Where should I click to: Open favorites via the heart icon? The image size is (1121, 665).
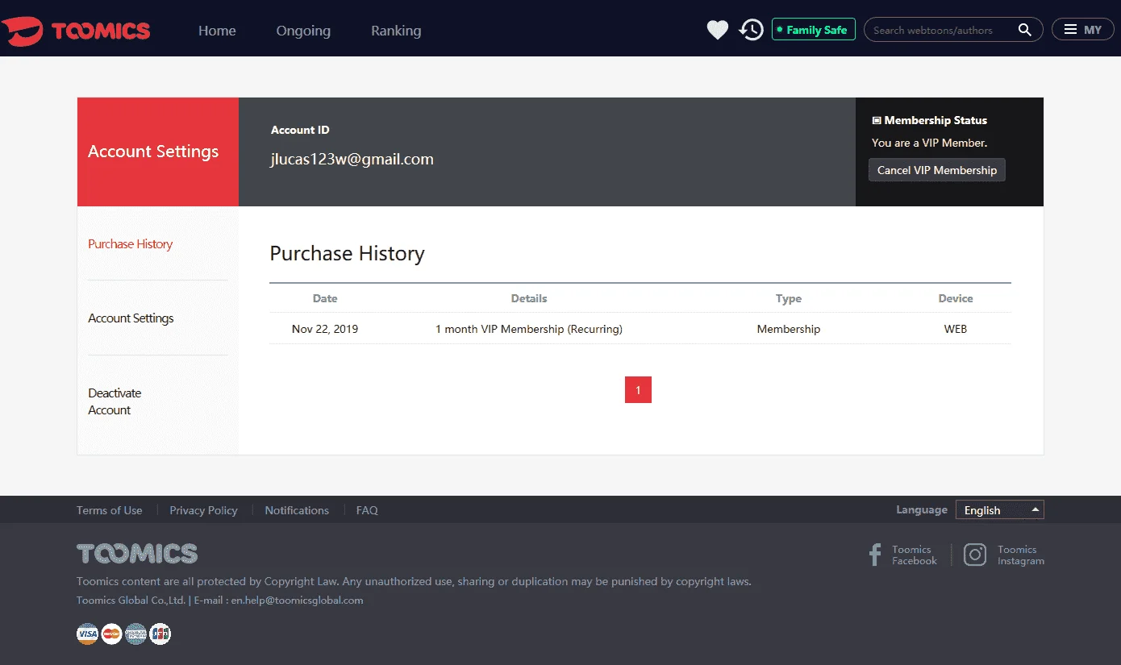click(718, 30)
